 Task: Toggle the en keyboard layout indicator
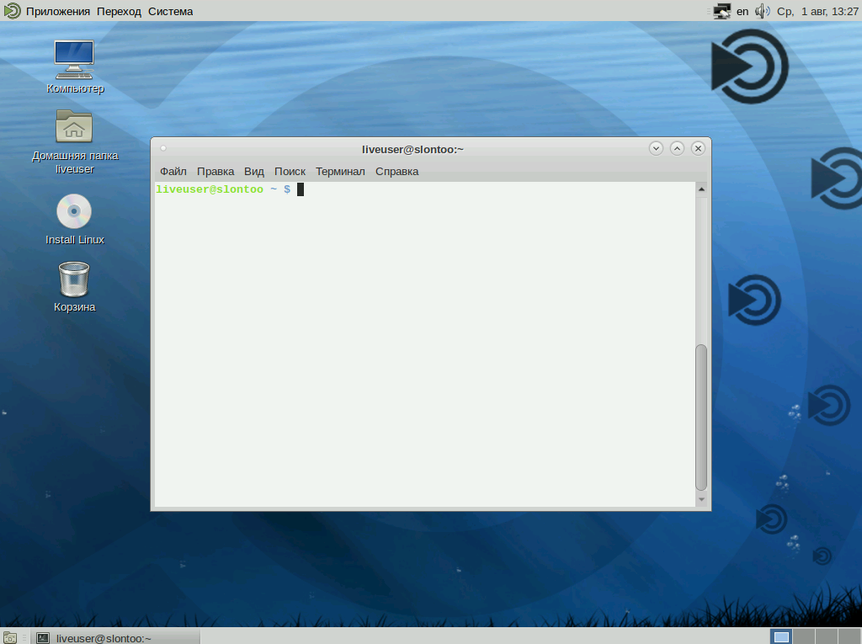[x=742, y=11]
